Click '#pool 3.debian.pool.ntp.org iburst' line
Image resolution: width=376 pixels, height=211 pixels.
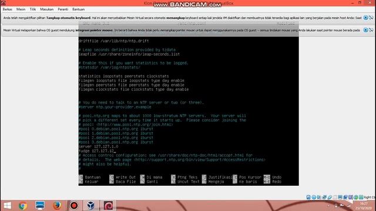pos(116,142)
